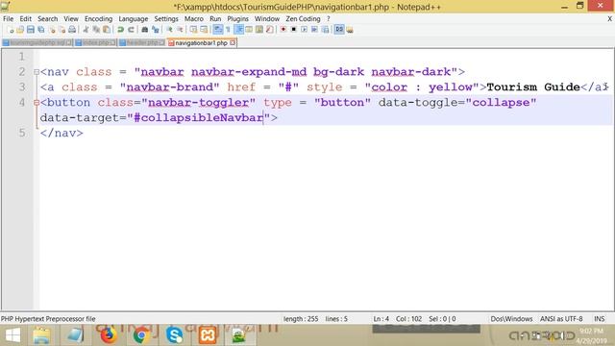Collapse the nav fold on line 2
The width and height of the screenshot is (615, 346).
(x=37, y=72)
